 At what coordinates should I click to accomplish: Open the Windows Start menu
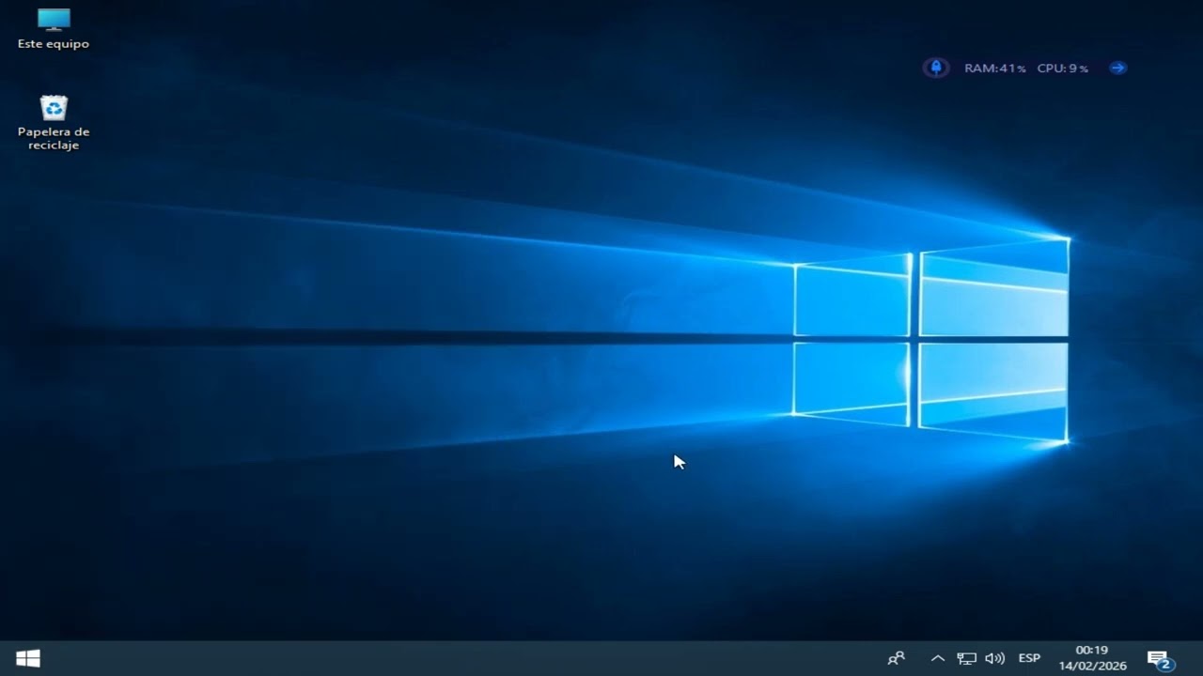(27, 658)
